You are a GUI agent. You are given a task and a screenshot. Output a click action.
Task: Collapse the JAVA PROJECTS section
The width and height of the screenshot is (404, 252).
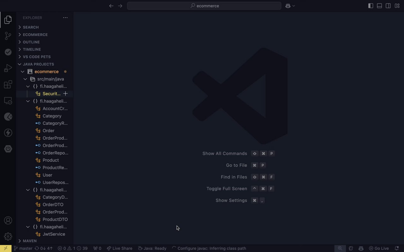click(x=45, y=64)
